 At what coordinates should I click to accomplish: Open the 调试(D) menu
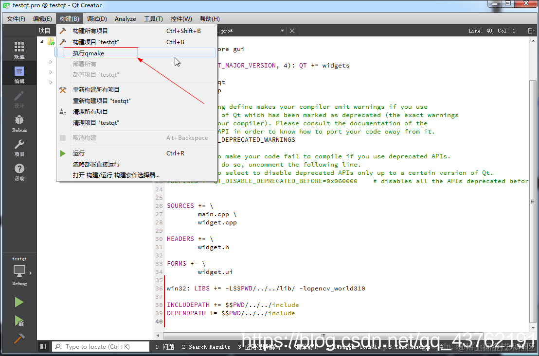(97, 18)
